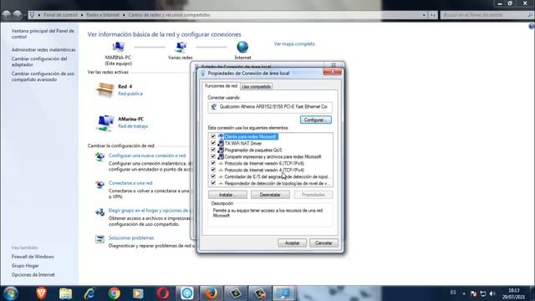Open Ver mapa completo link
The width and height of the screenshot is (535, 301).
[x=294, y=43]
